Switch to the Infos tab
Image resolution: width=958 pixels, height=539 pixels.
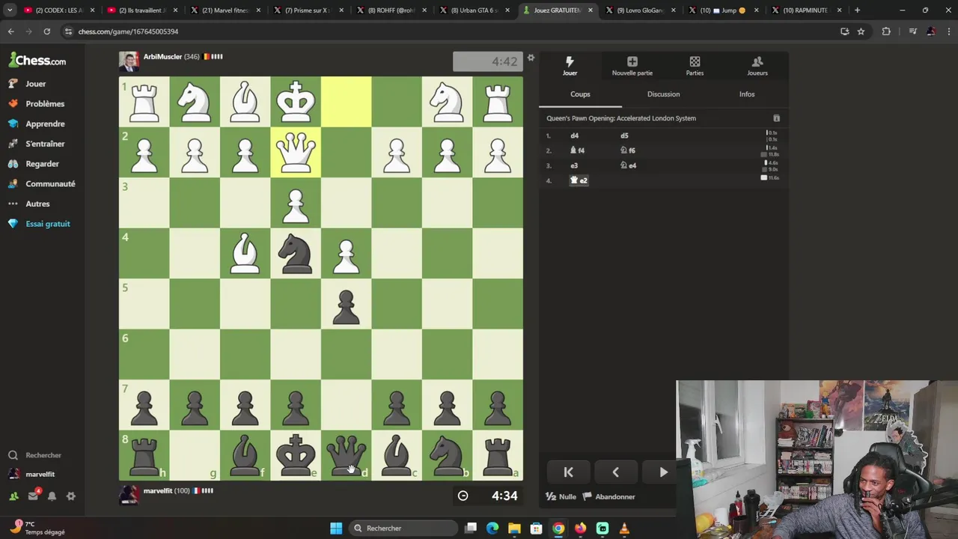point(747,94)
